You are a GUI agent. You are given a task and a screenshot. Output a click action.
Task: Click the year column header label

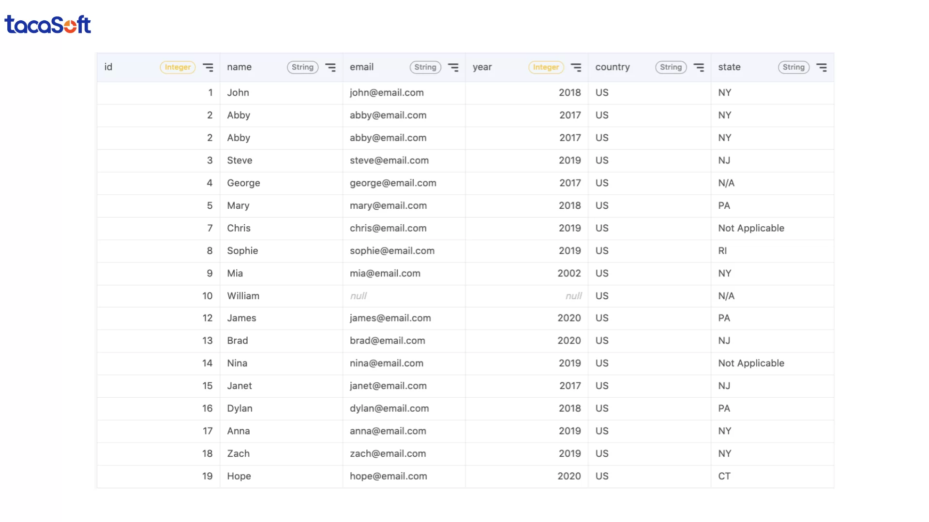coord(482,67)
